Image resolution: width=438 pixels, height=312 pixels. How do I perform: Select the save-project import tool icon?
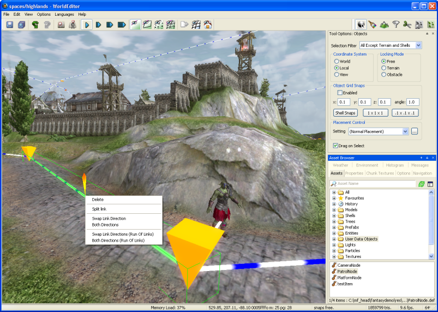point(419,25)
